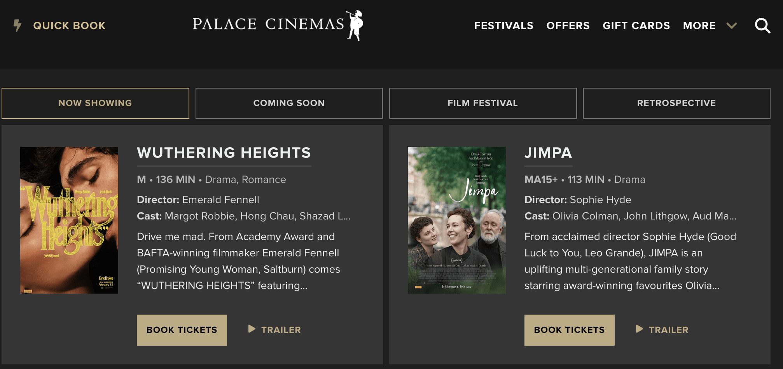783x369 pixels.
Task: Click 'Director: Emerald Fennell' text
Action: coord(198,200)
